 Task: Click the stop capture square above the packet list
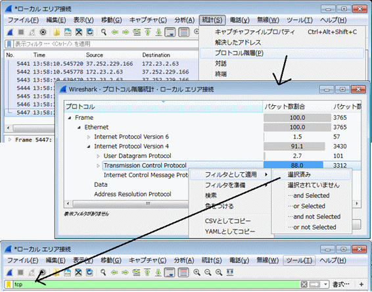pyautogui.click(x=21, y=32)
